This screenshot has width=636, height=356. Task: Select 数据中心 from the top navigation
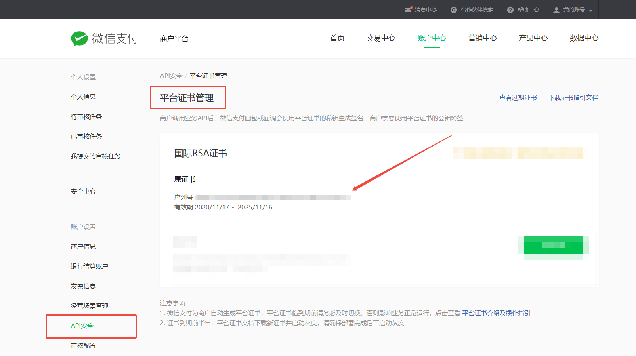[584, 38]
